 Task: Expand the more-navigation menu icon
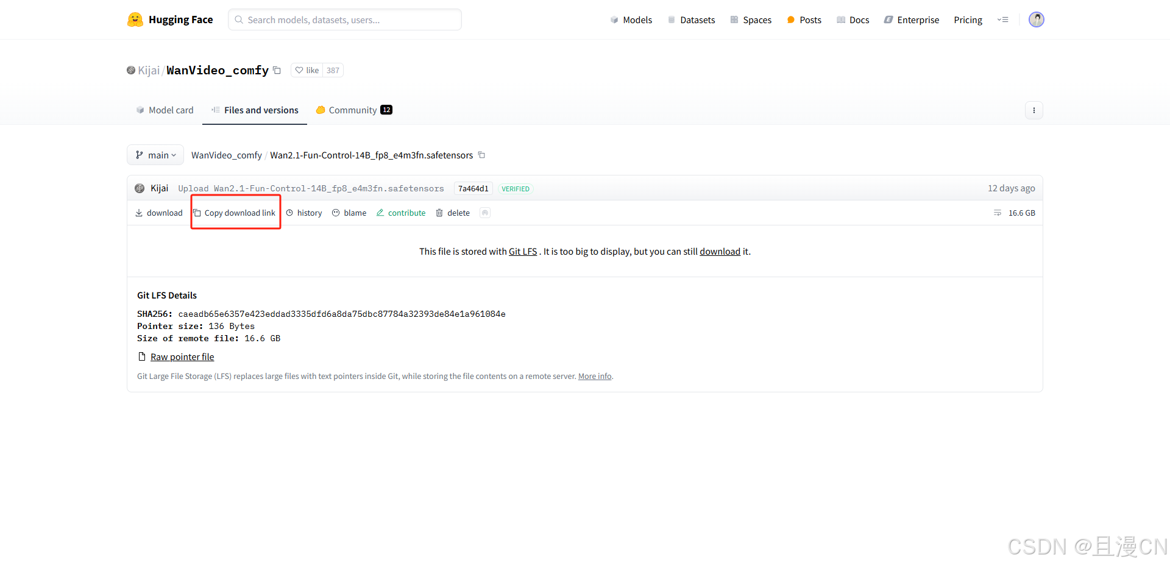coord(1002,19)
